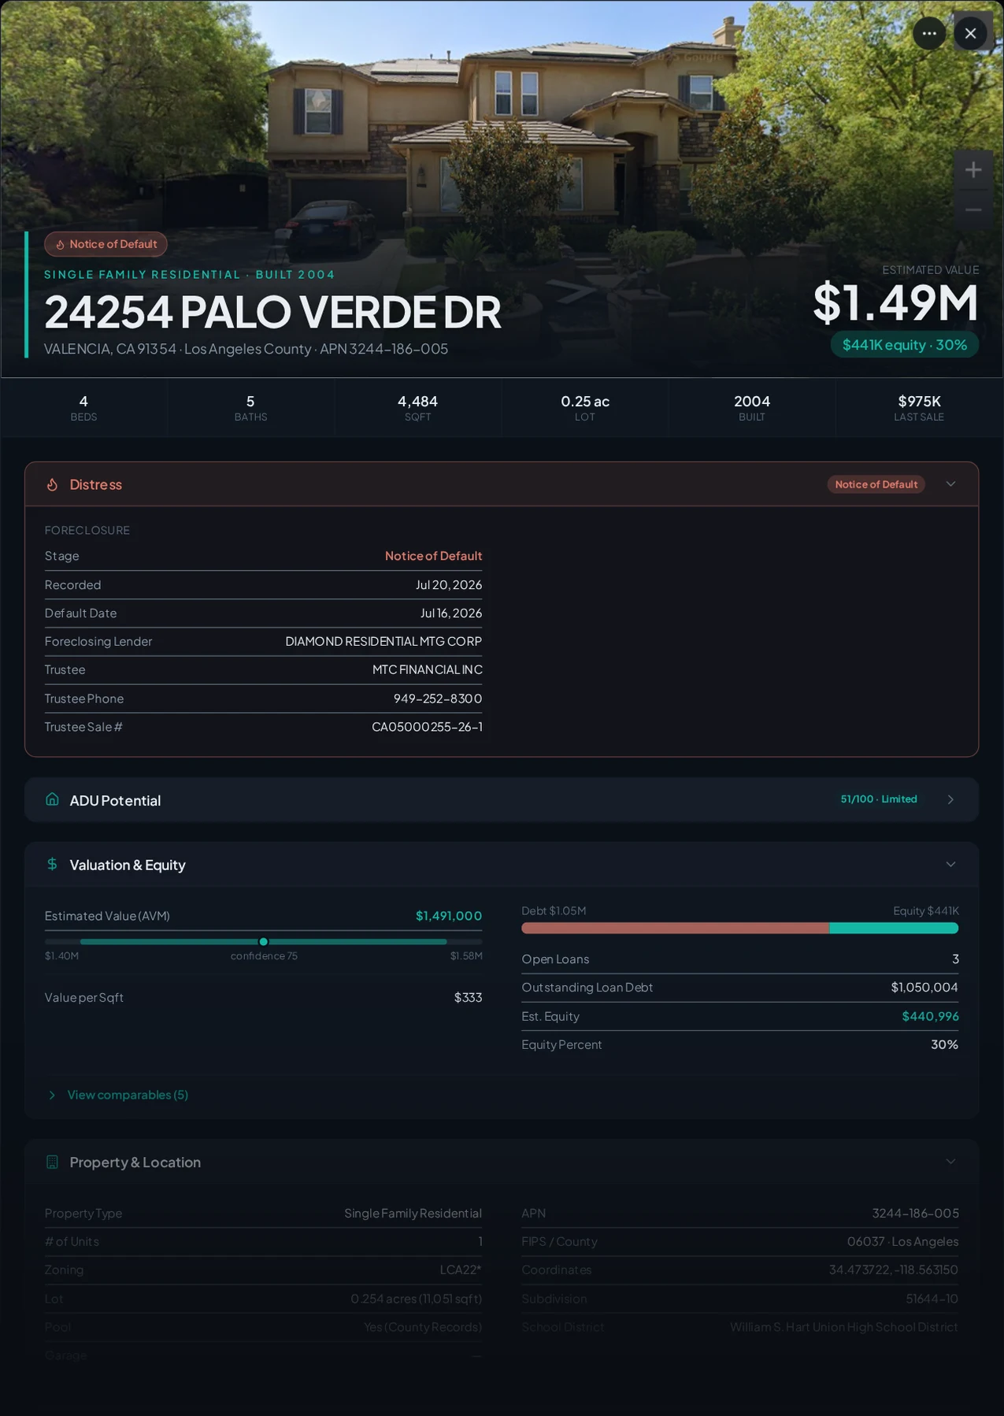Click trustee phone 949-252-8300

point(438,699)
